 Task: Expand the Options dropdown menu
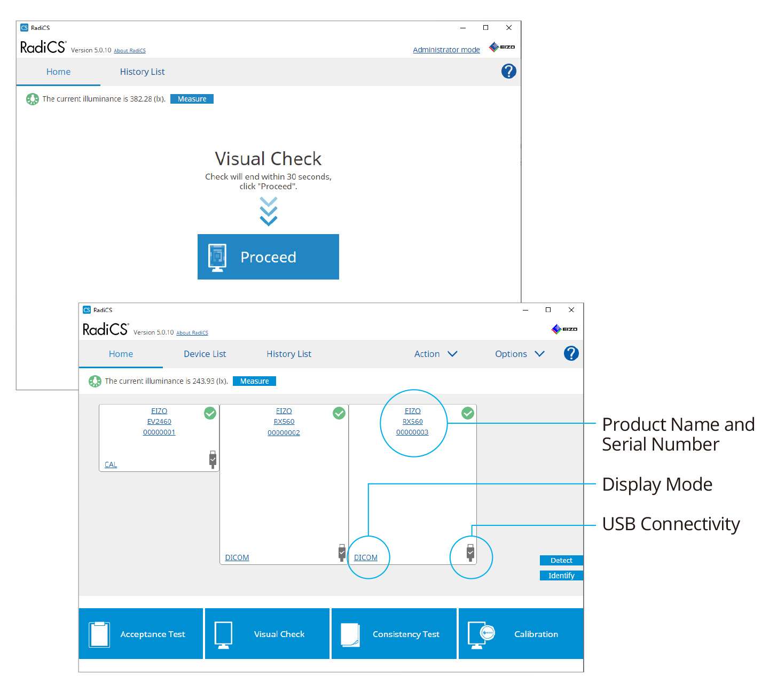520,354
